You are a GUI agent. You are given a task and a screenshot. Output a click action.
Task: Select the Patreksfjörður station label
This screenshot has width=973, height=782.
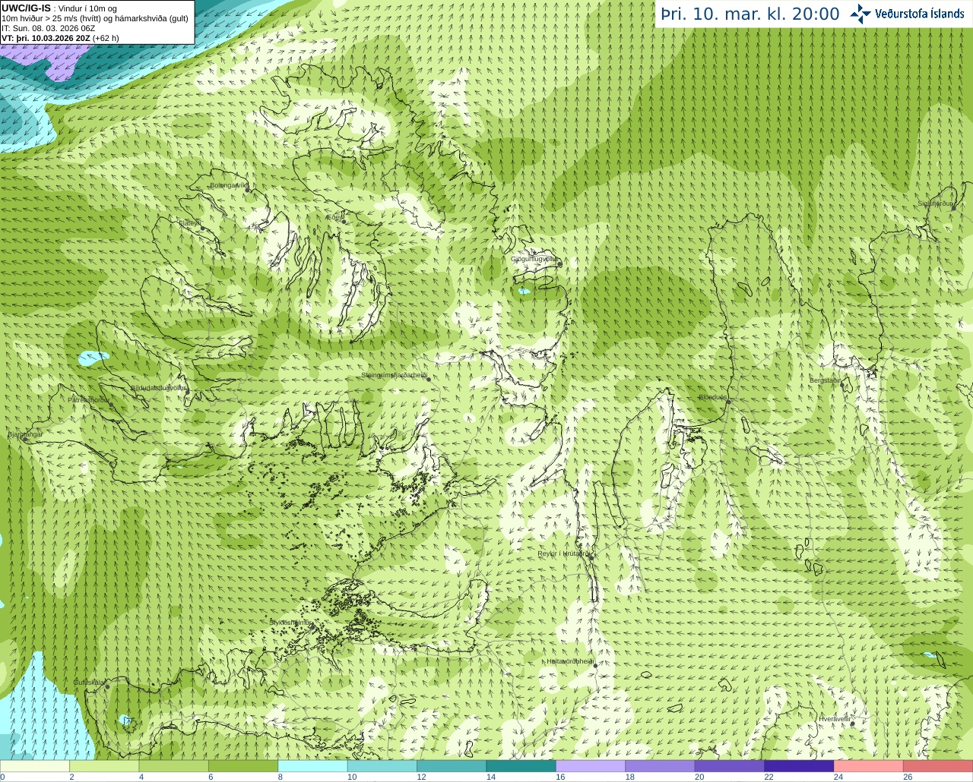pos(89,399)
